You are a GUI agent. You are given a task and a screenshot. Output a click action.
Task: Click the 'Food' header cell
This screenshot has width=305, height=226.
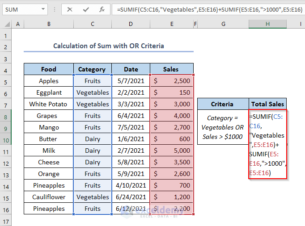click(x=49, y=69)
